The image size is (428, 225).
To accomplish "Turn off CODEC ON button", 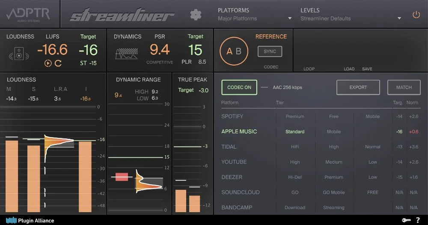I will point(239,87).
